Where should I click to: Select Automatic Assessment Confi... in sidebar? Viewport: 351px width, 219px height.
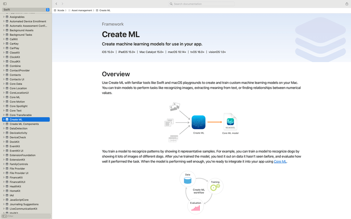[28, 26]
